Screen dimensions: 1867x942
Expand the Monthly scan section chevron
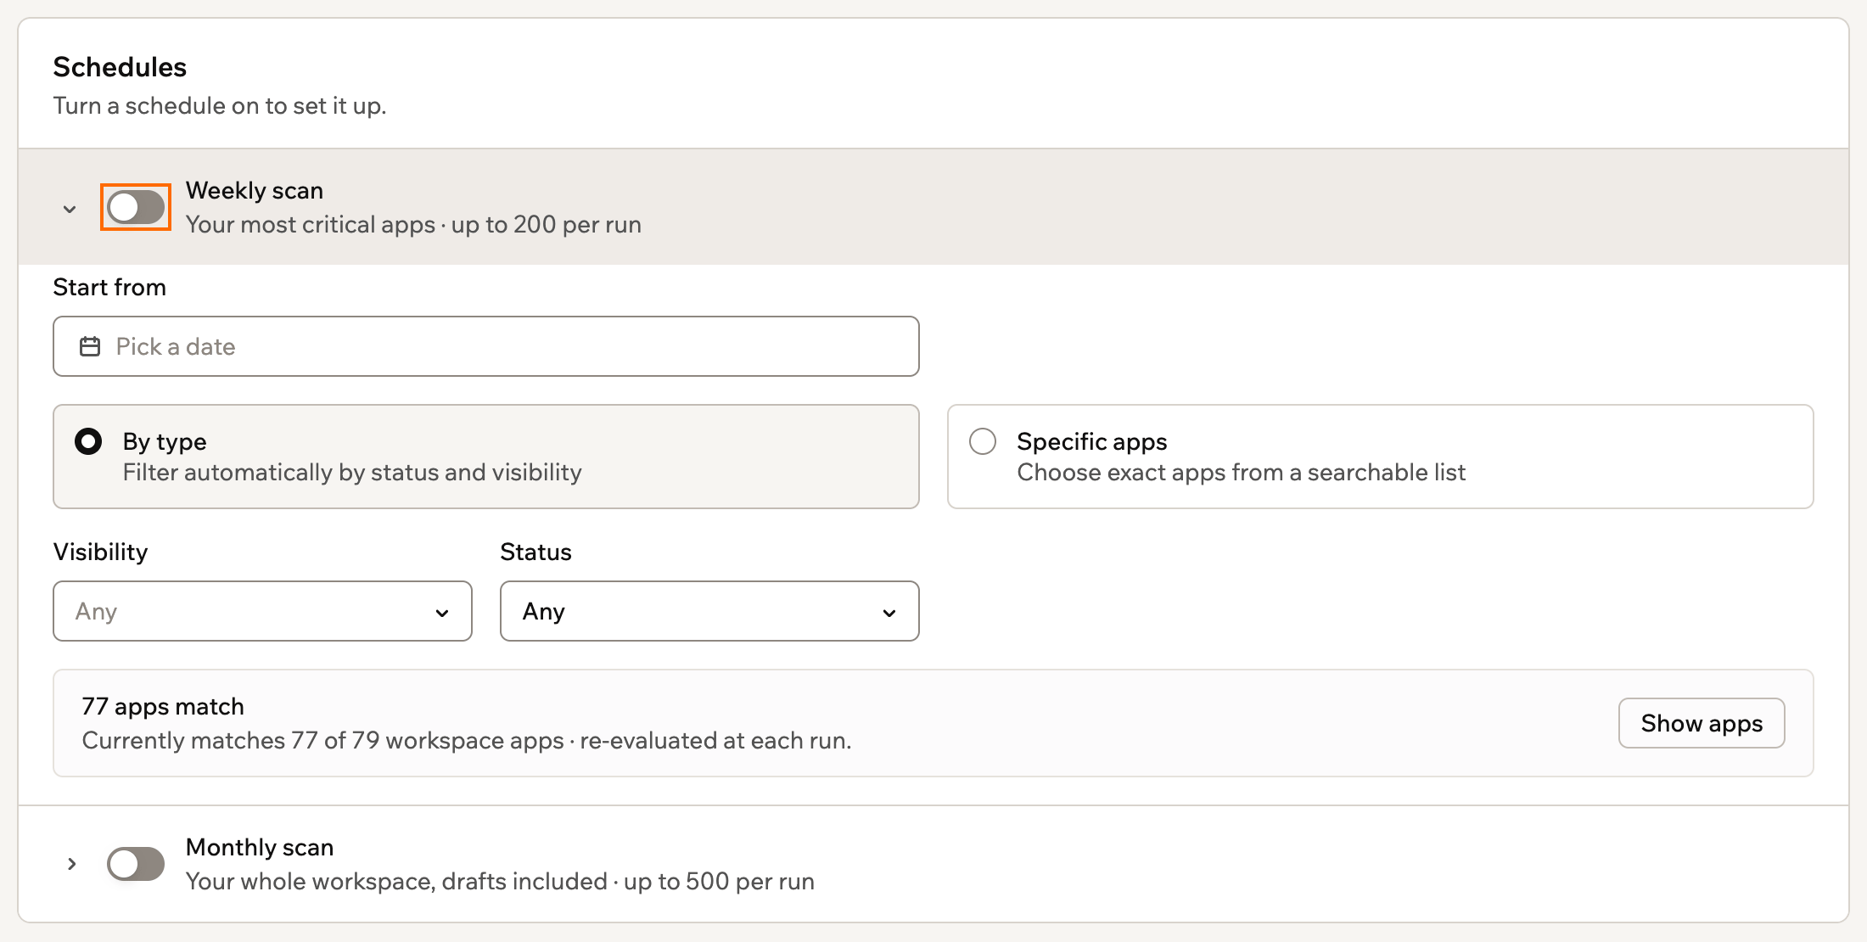[x=71, y=864]
